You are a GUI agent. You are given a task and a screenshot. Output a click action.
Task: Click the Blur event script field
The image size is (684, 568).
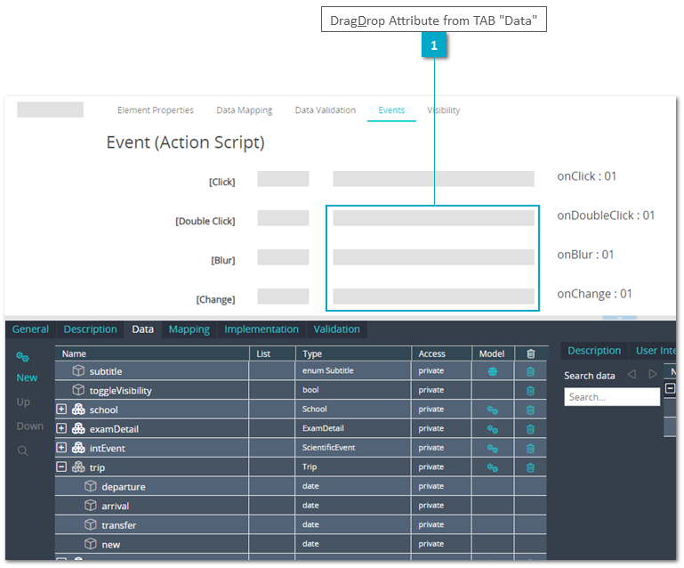tap(433, 257)
